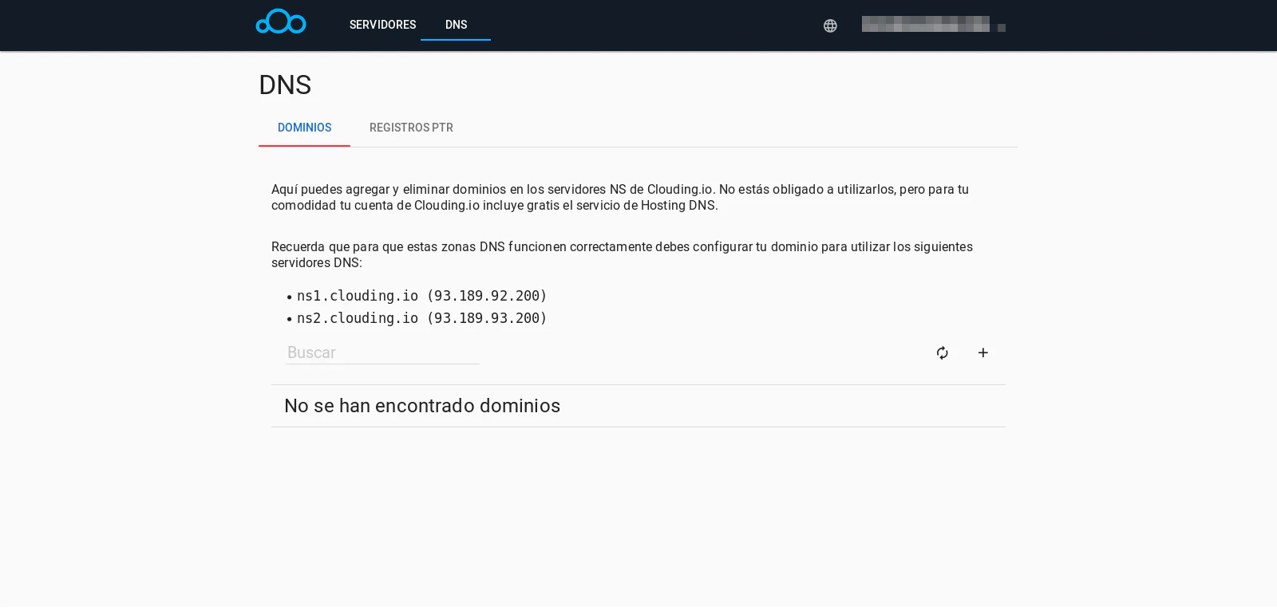
Task: Open the blurred user account menu
Action: (925, 25)
